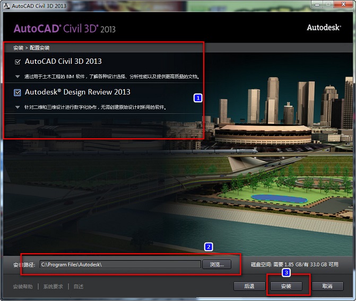Screen dimensions: 356x301
Task: Open the 浏览... browse button
Action: coord(217,264)
